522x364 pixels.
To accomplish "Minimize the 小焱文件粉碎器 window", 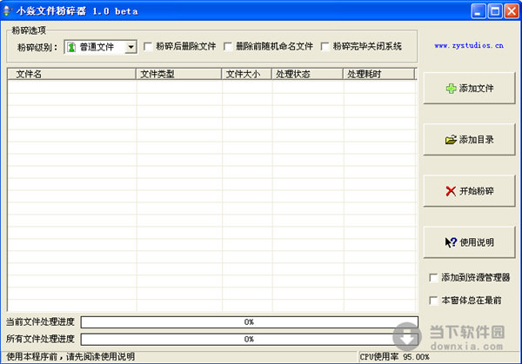I will [478, 11].
